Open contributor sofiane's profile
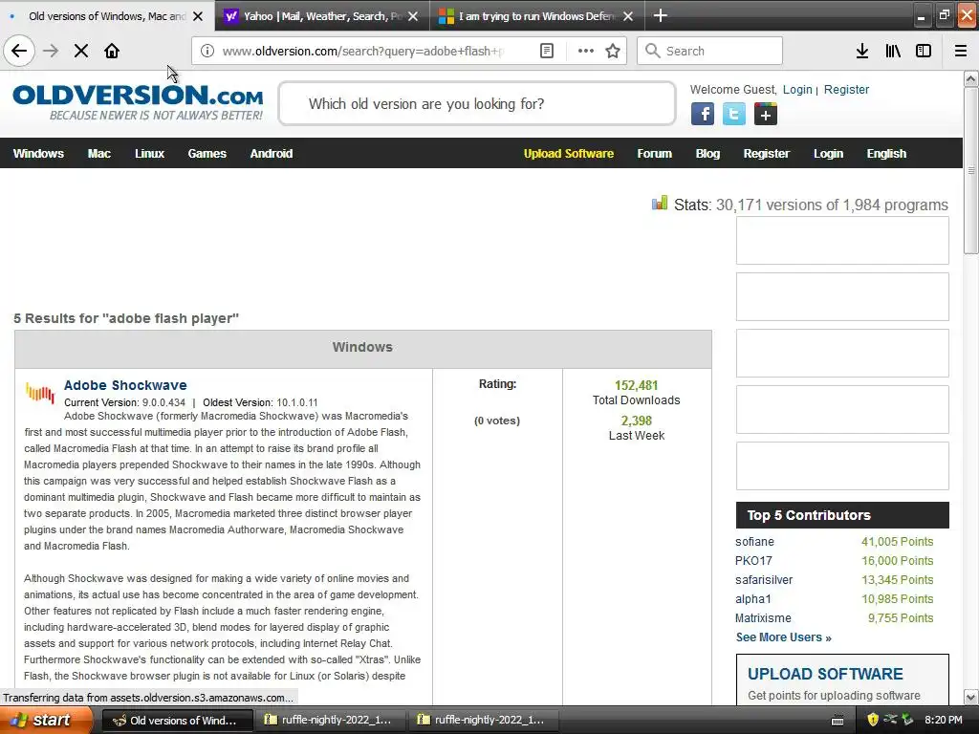Image resolution: width=979 pixels, height=734 pixels. [754, 542]
